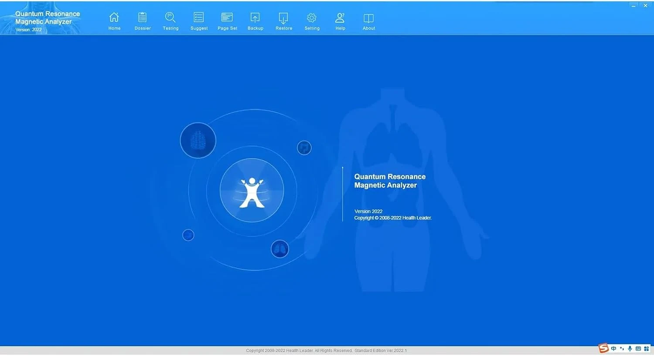This screenshot has height=356, width=654.
Task: Open the IME soft keyboard
Action: pos(638,349)
